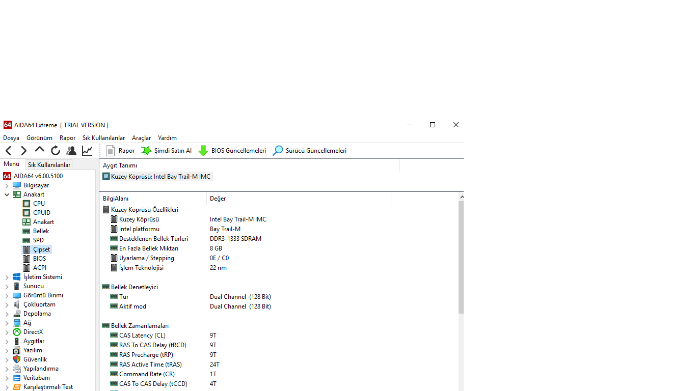This screenshot has width=696, height=391.
Task: Click the green star Şimdi Satın Al icon
Action: [146, 151]
